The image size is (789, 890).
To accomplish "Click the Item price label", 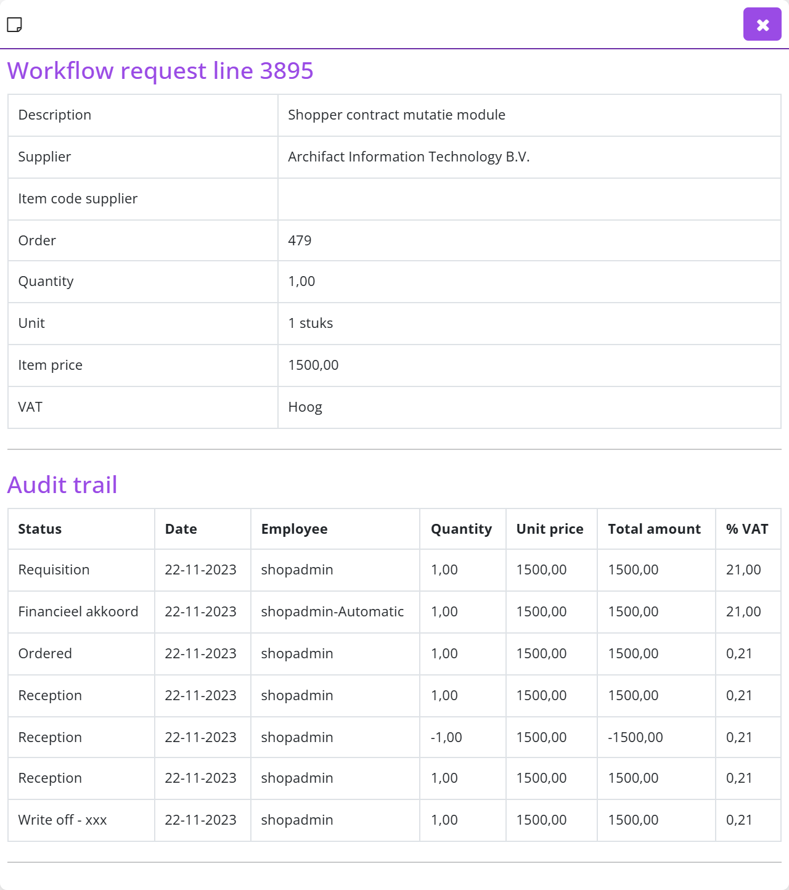I will click(x=50, y=365).
